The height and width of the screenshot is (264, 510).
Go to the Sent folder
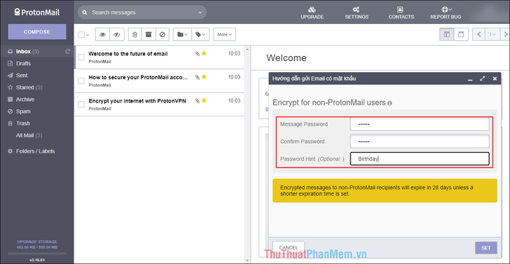22,76
